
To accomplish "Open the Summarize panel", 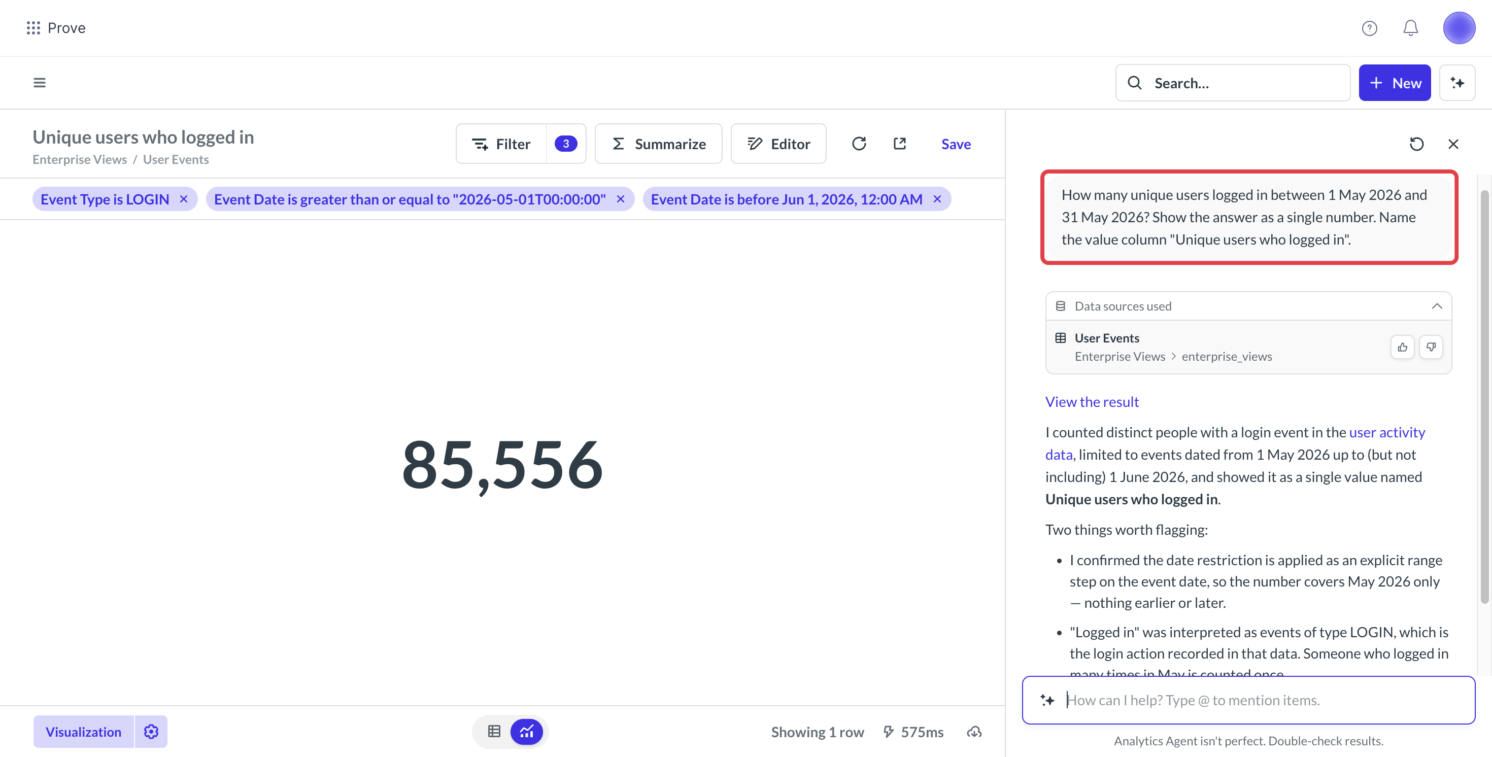I will point(659,144).
